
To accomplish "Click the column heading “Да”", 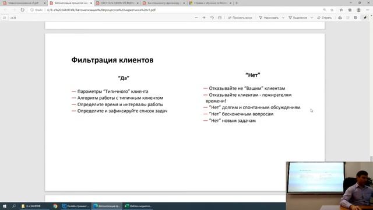I will click(x=124, y=78).
